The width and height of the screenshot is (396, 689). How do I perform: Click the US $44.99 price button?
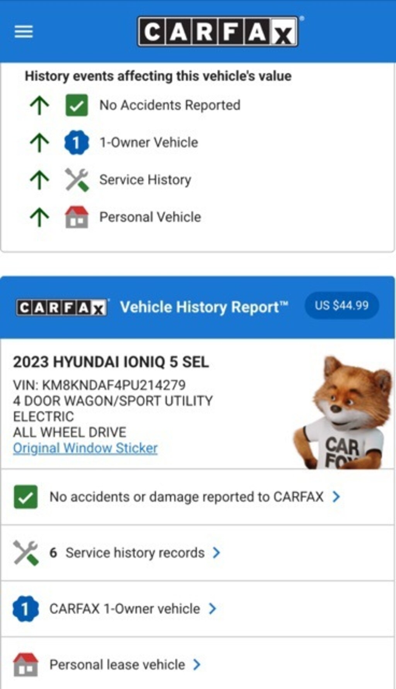tap(342, 306)
